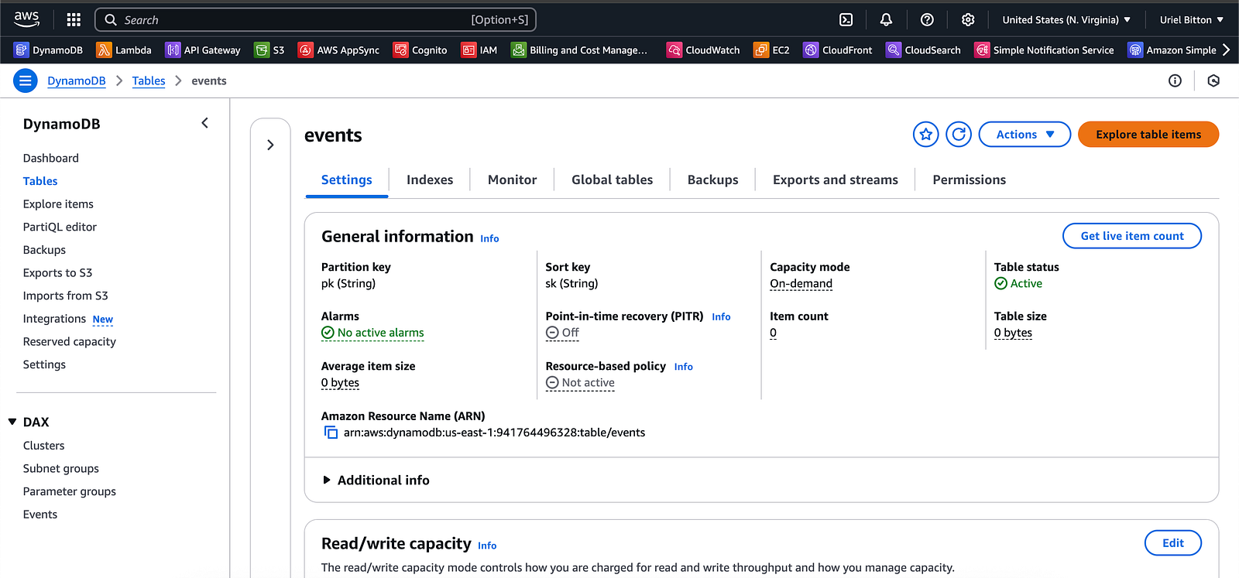Switch to the Backups tab
Image resolution: width=1239 pixels, height=578 pixels.
pos(713,180)
